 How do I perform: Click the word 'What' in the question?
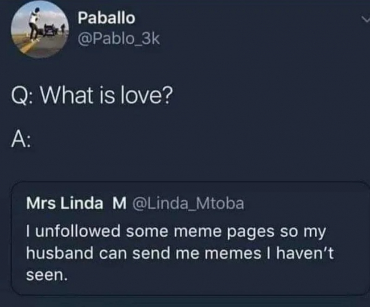tap(67, 95)
